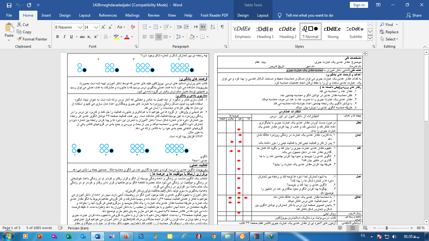Click the Replace button

pyautogui.click(x=389, y=32)
